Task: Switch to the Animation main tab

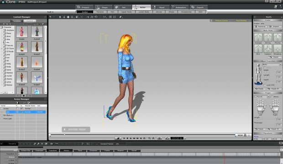Action: pyautogui.click(x=180, y=7)
